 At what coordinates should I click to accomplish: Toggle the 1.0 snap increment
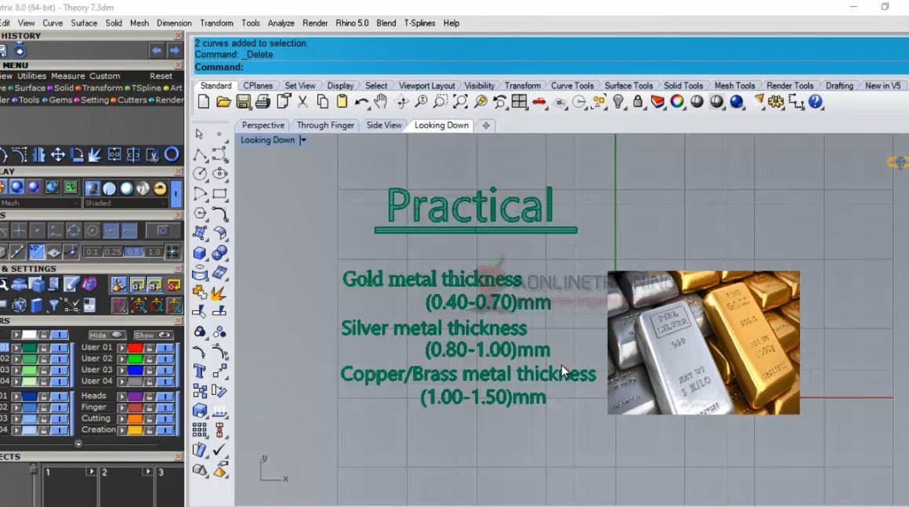(154, 252)
